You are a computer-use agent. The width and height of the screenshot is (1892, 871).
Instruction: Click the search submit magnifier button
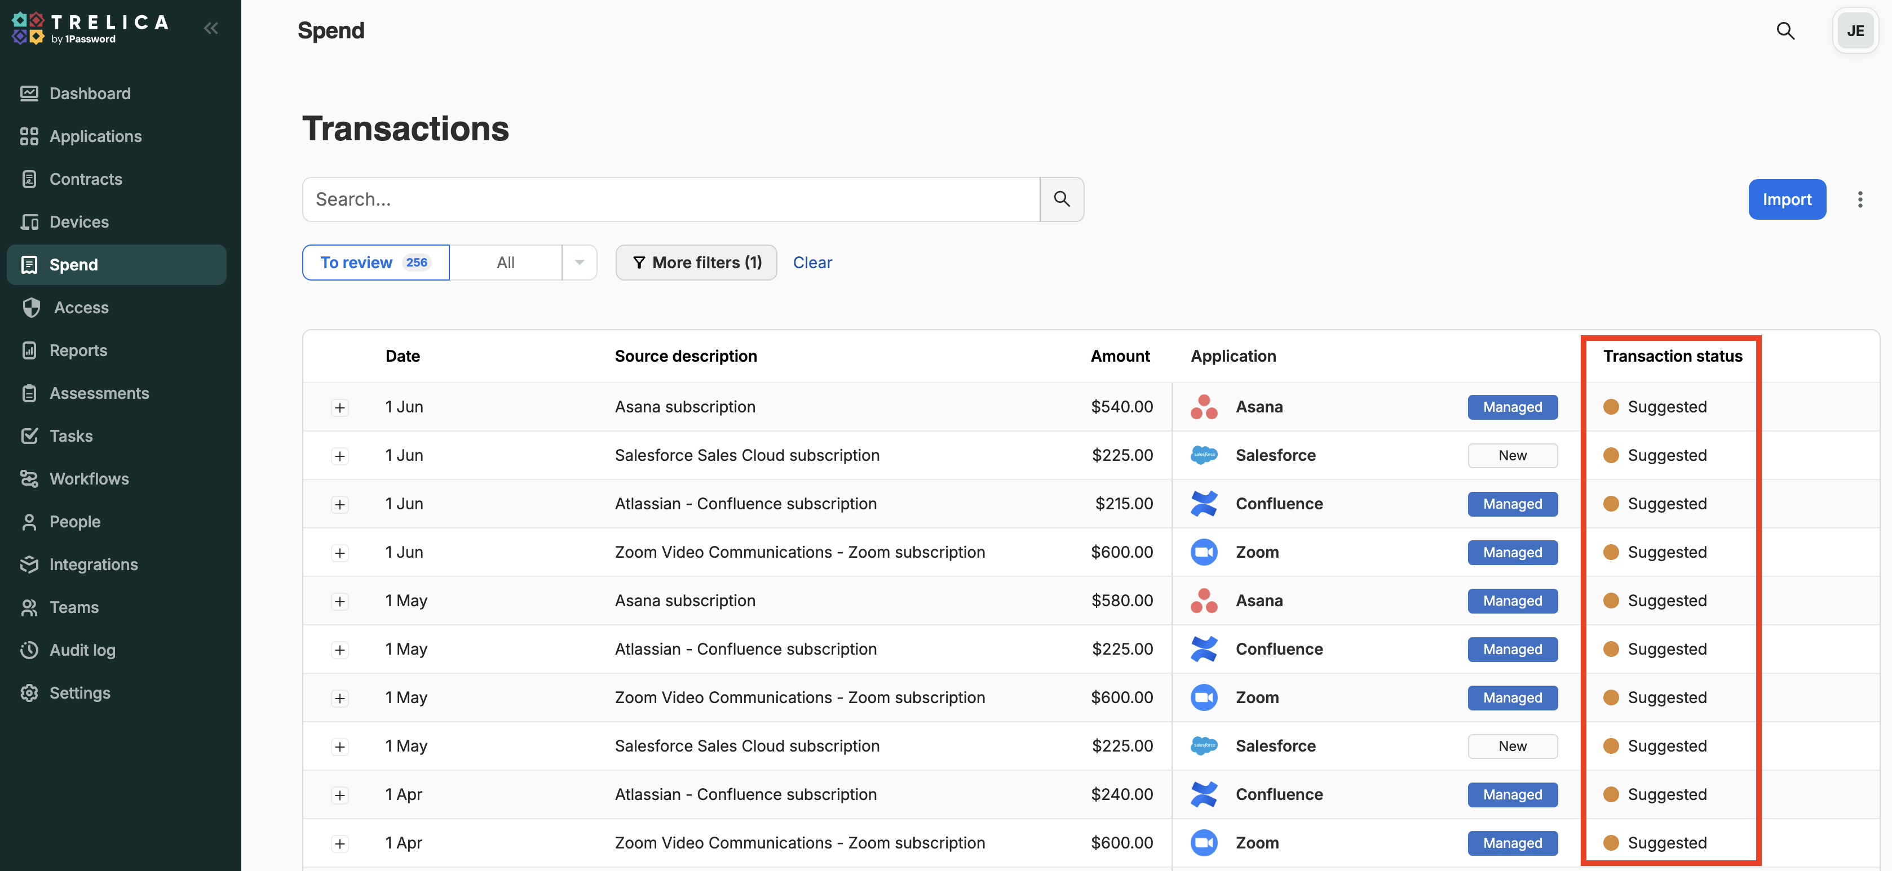pos(1062,199)
